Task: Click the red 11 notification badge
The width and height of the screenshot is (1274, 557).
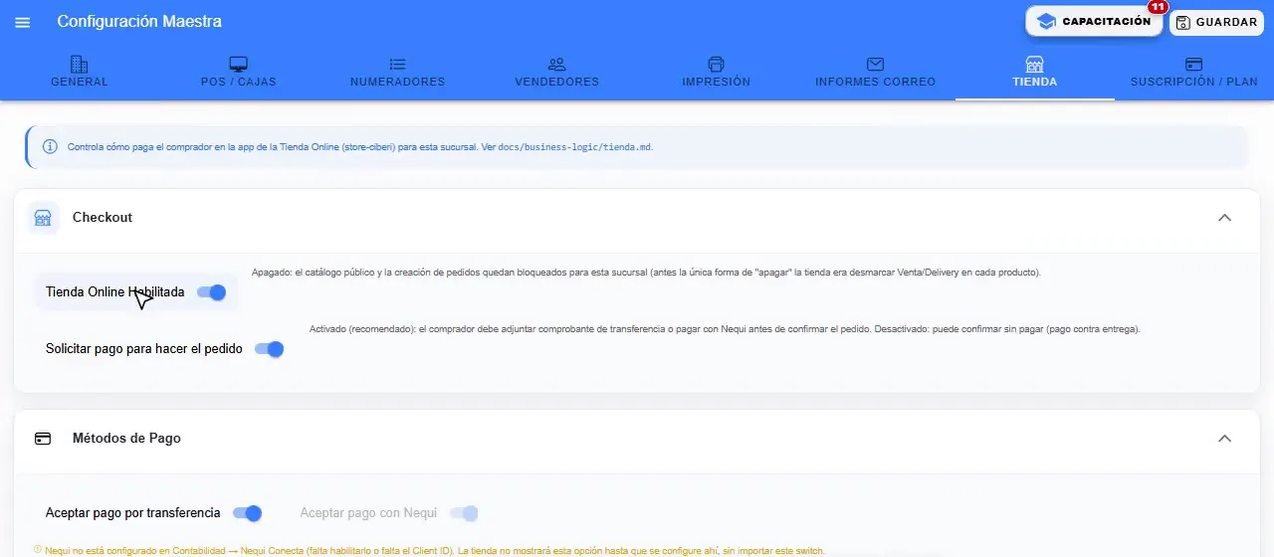Action: click(x=1158, y=7)
